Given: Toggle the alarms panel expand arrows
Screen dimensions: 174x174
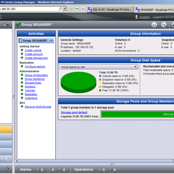Looking at the screenshot, I should (112, 164).
